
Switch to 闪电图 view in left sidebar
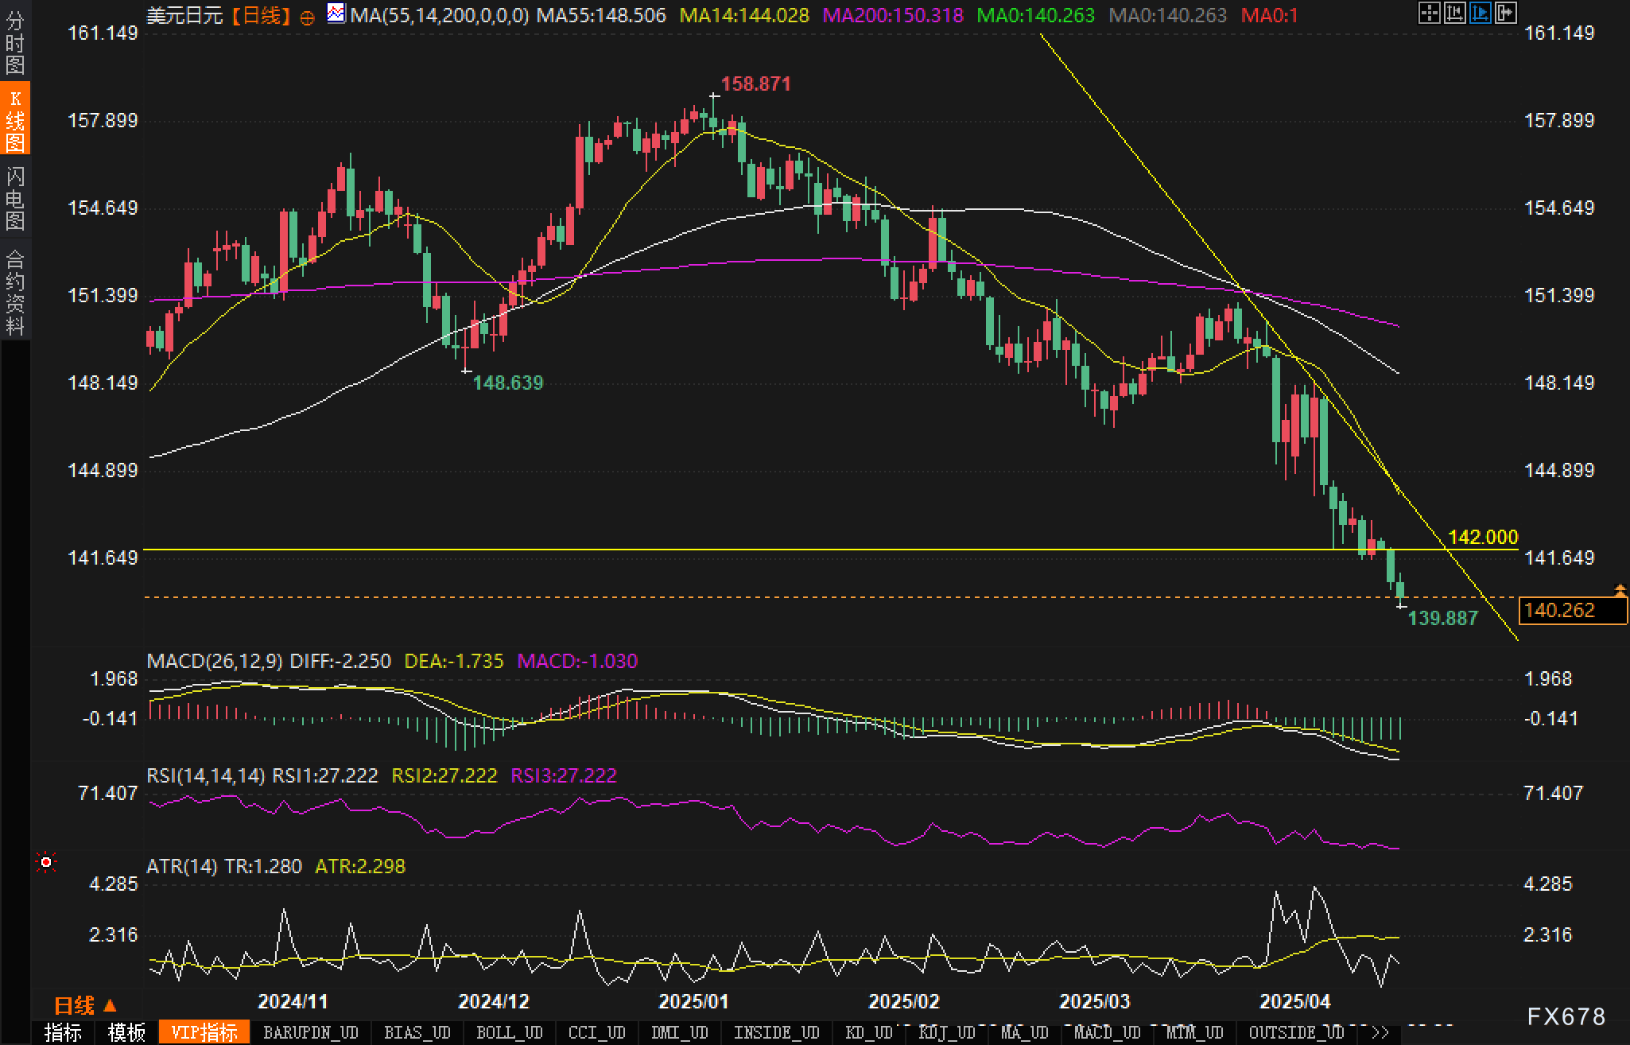[x=15, y=198]
